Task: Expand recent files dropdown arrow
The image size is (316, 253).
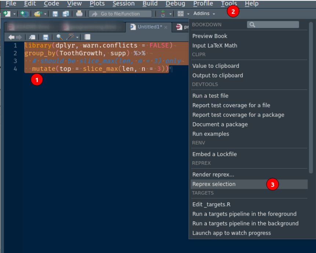Action: click(46, 14)
